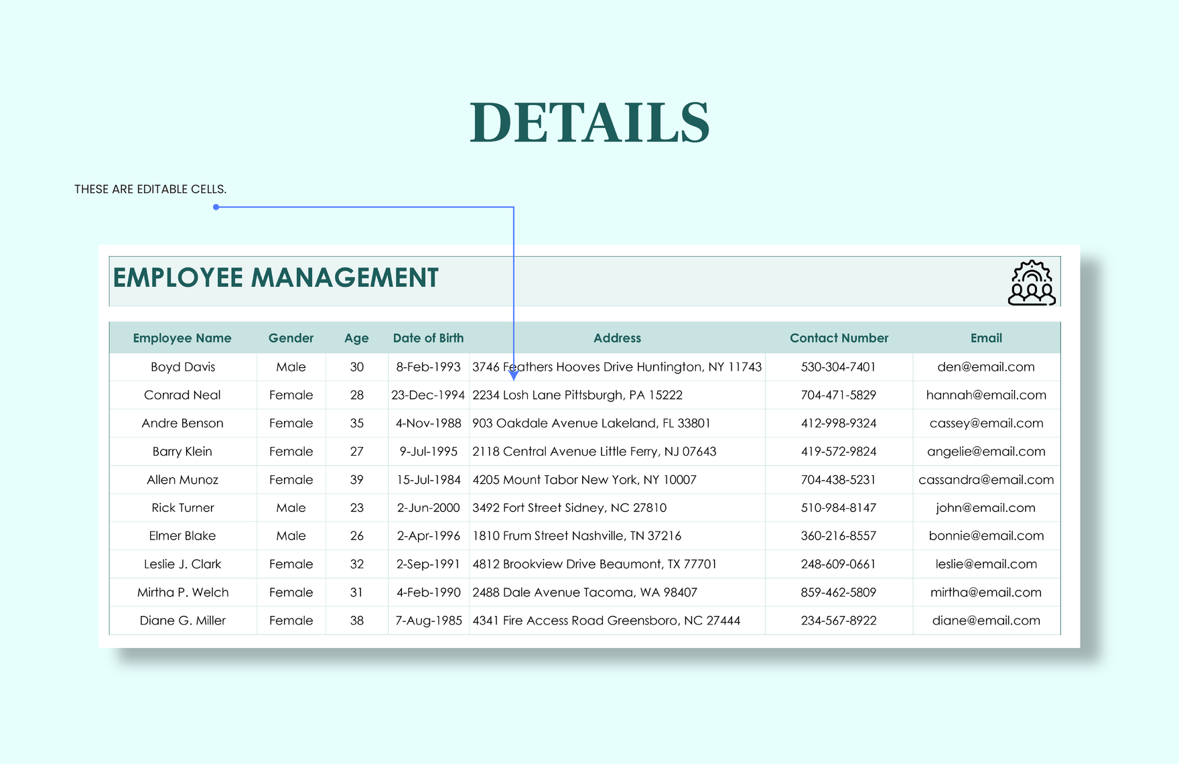The height and width of the screenshot is (764, 1179).
Task: Select birth date 15-Jul-1984
Action: 429,480
